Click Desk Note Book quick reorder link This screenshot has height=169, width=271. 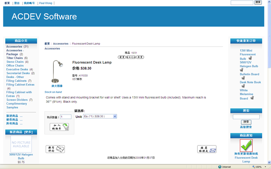point(250,82)
